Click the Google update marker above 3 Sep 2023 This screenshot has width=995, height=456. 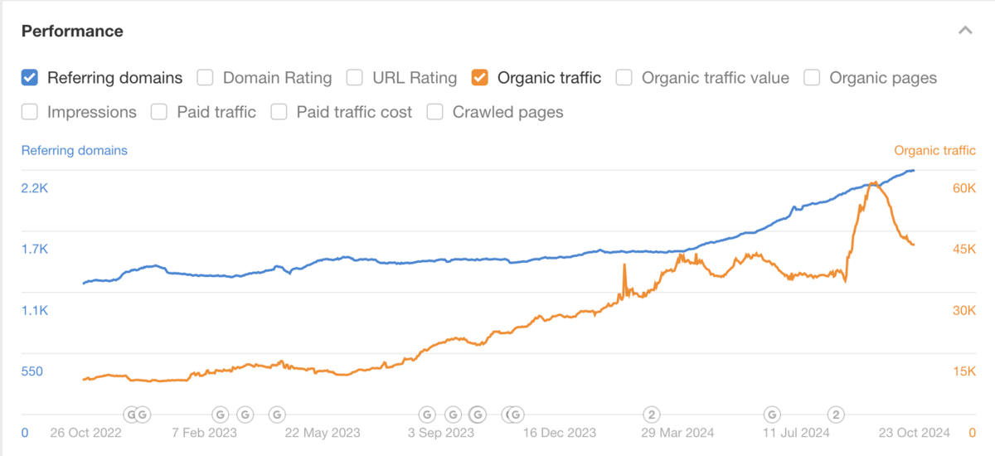[426, 414]
